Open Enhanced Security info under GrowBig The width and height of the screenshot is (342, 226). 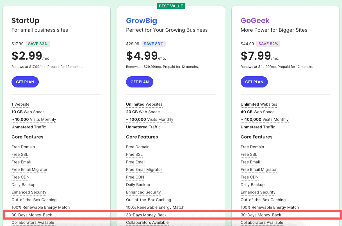click(143, 192)
